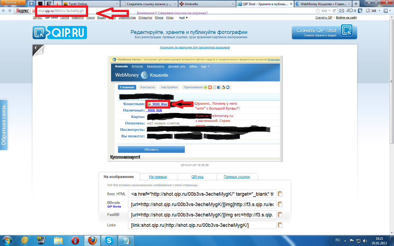Viewport: 394px width, 246px height.
Task: Click the 348 counter toolbar icon
Action: click(x=371, y=11)
